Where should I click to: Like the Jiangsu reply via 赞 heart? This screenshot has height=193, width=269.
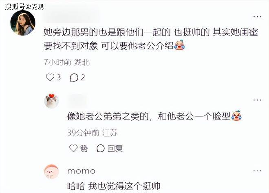point(73,148)
